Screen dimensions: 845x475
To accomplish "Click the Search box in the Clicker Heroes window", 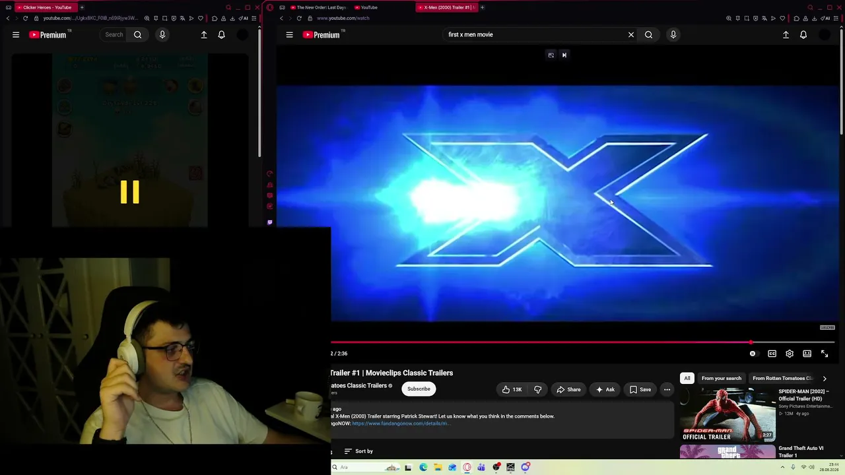I will coord(114,35).
